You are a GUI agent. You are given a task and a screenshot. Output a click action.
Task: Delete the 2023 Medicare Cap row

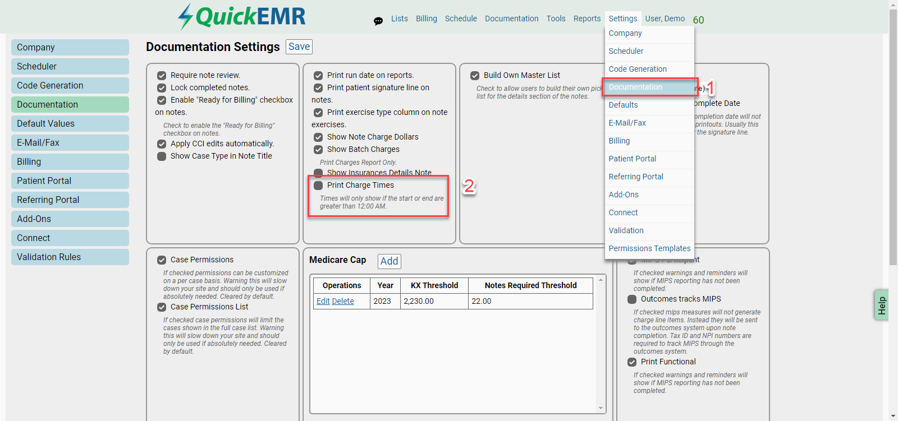tap(343, 302)
